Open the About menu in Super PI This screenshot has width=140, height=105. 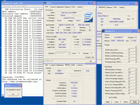click(x=16, y=6)
